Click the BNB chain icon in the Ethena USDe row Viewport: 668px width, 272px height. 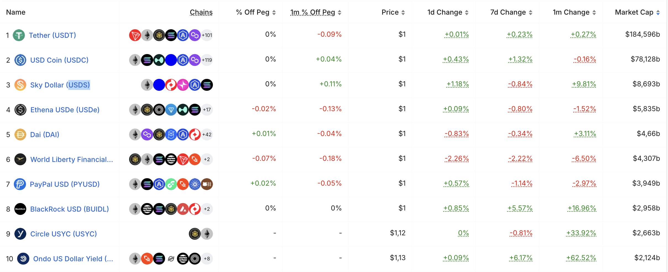tap(147, 110)
